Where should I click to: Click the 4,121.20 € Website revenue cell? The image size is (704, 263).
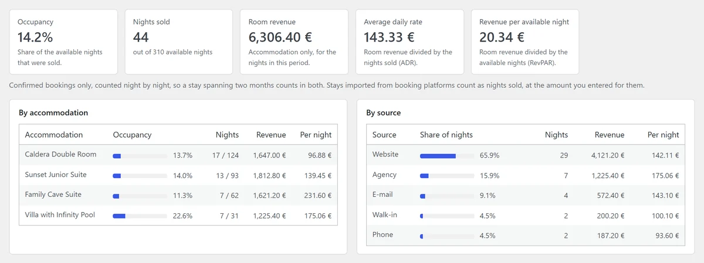607,156
